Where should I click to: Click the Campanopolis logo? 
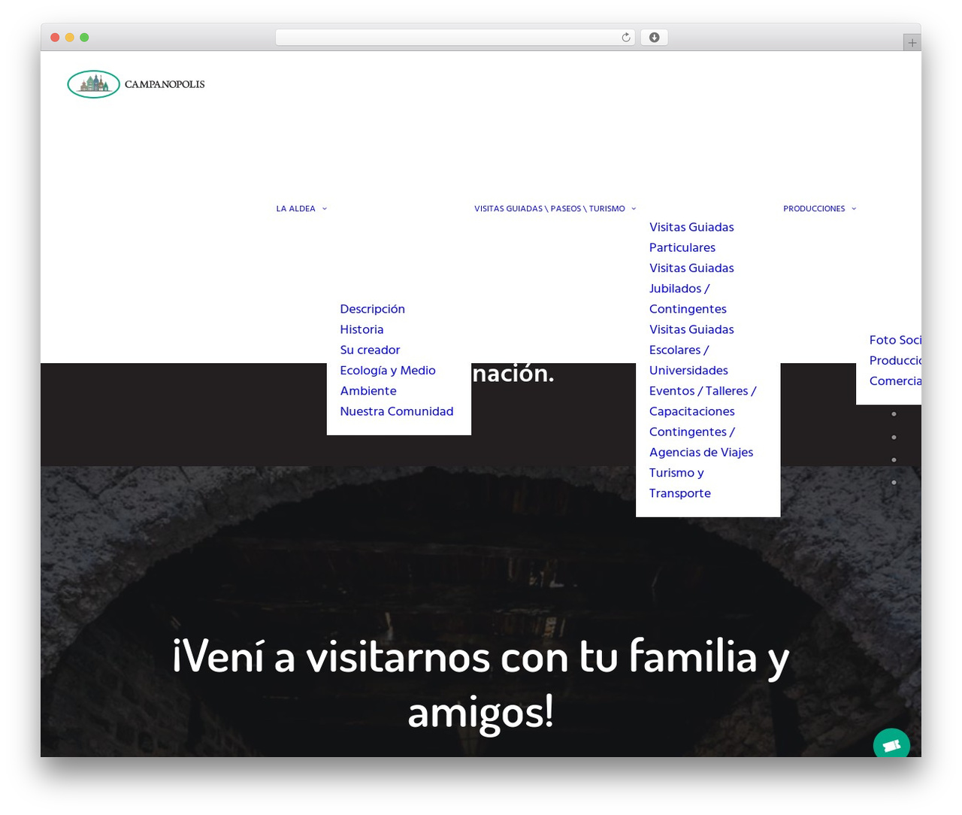[x=136, y=84]
